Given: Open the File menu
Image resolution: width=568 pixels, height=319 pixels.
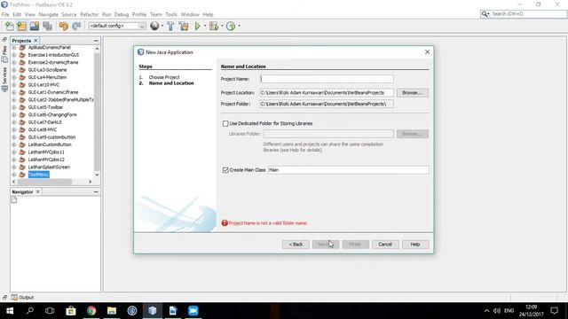Looking at the screenshot, I should pos(5,14).
